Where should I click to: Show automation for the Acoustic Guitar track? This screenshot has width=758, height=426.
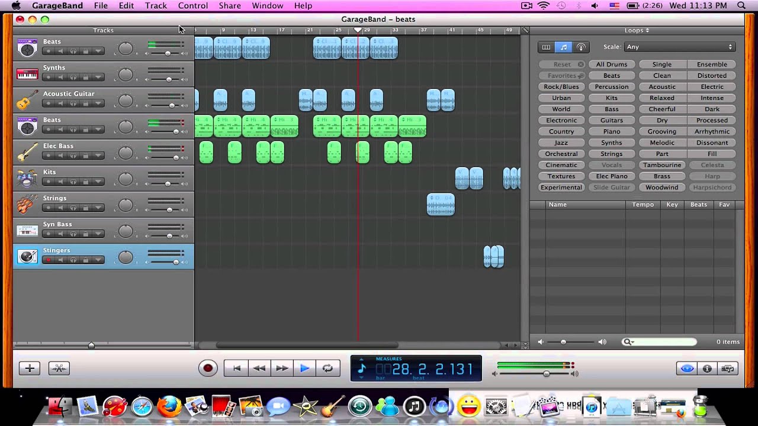98,104
